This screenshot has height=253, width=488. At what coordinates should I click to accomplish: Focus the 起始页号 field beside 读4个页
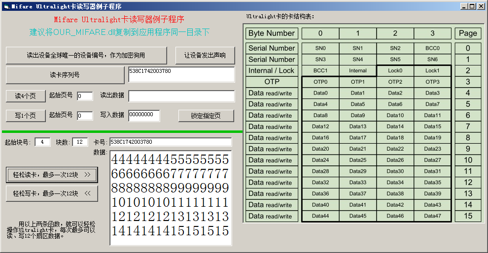85,96
